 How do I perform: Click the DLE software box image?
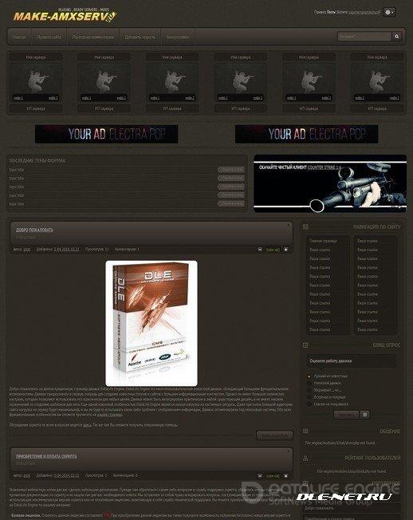coord(151,323)
